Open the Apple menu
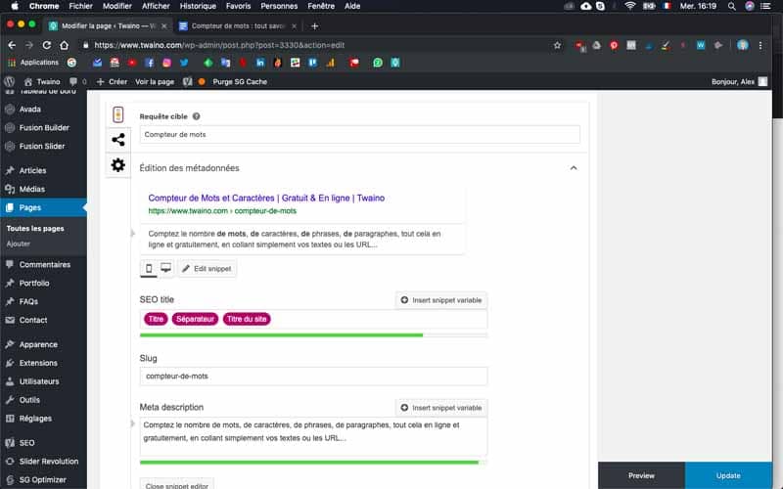The height and width of the screenshot is (489, 783). [15, 6]
